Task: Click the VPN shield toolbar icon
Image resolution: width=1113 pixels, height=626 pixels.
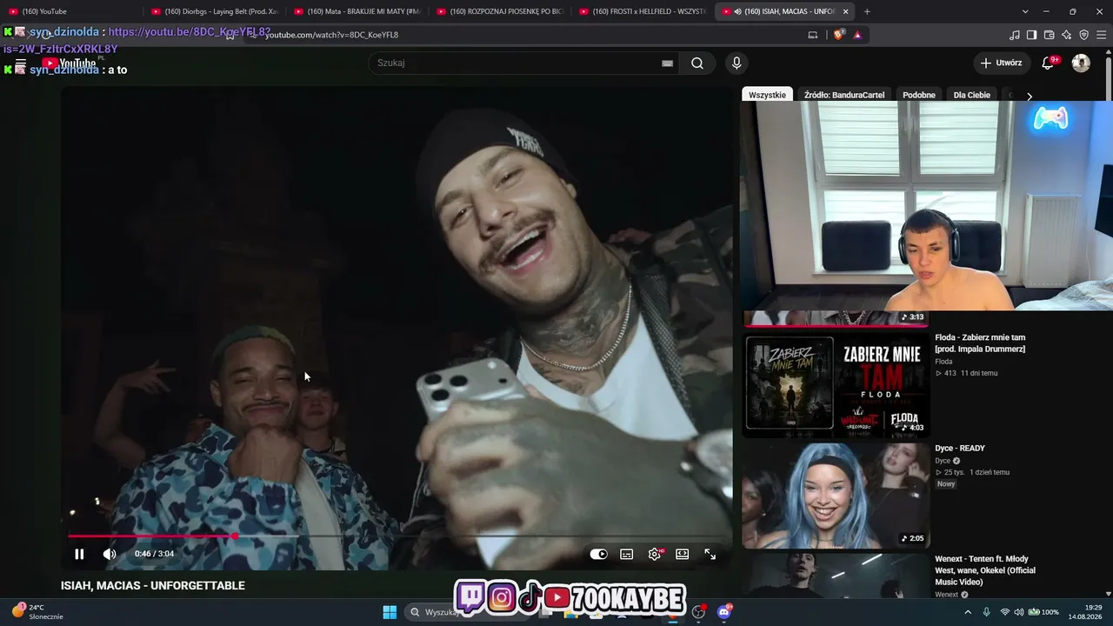Action: click(x=1083, y=35)
